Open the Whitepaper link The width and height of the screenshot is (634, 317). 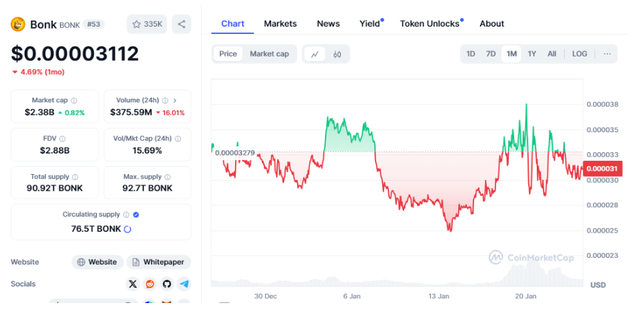coord(158,262)
